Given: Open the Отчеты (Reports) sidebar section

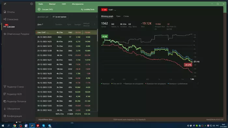Looking at the screenshot, I should pos(9,12).
